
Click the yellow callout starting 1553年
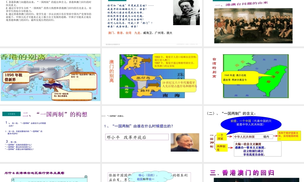click(x=175, y=61)
